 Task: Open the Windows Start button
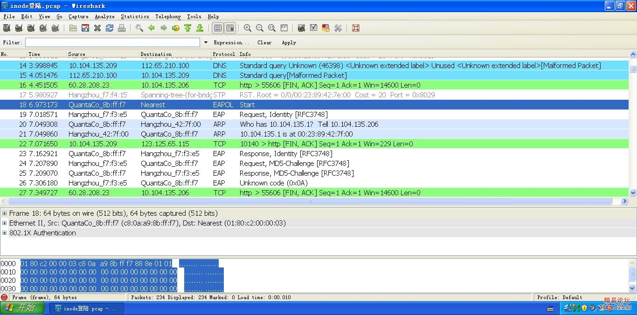22,308
